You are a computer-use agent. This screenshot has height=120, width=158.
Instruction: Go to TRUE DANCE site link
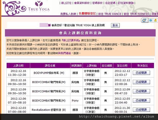(110, 14)
